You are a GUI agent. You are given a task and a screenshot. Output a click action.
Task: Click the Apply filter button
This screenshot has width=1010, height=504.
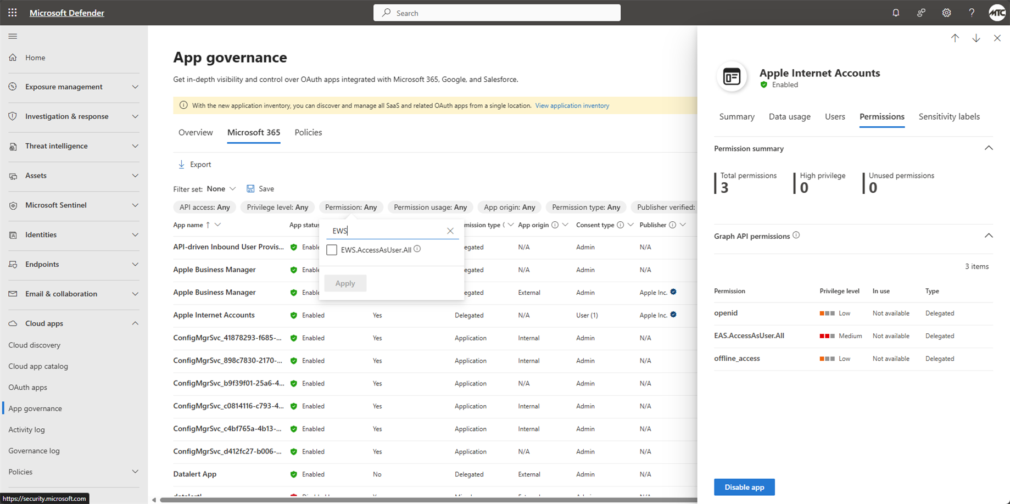[x=345, y=283]
